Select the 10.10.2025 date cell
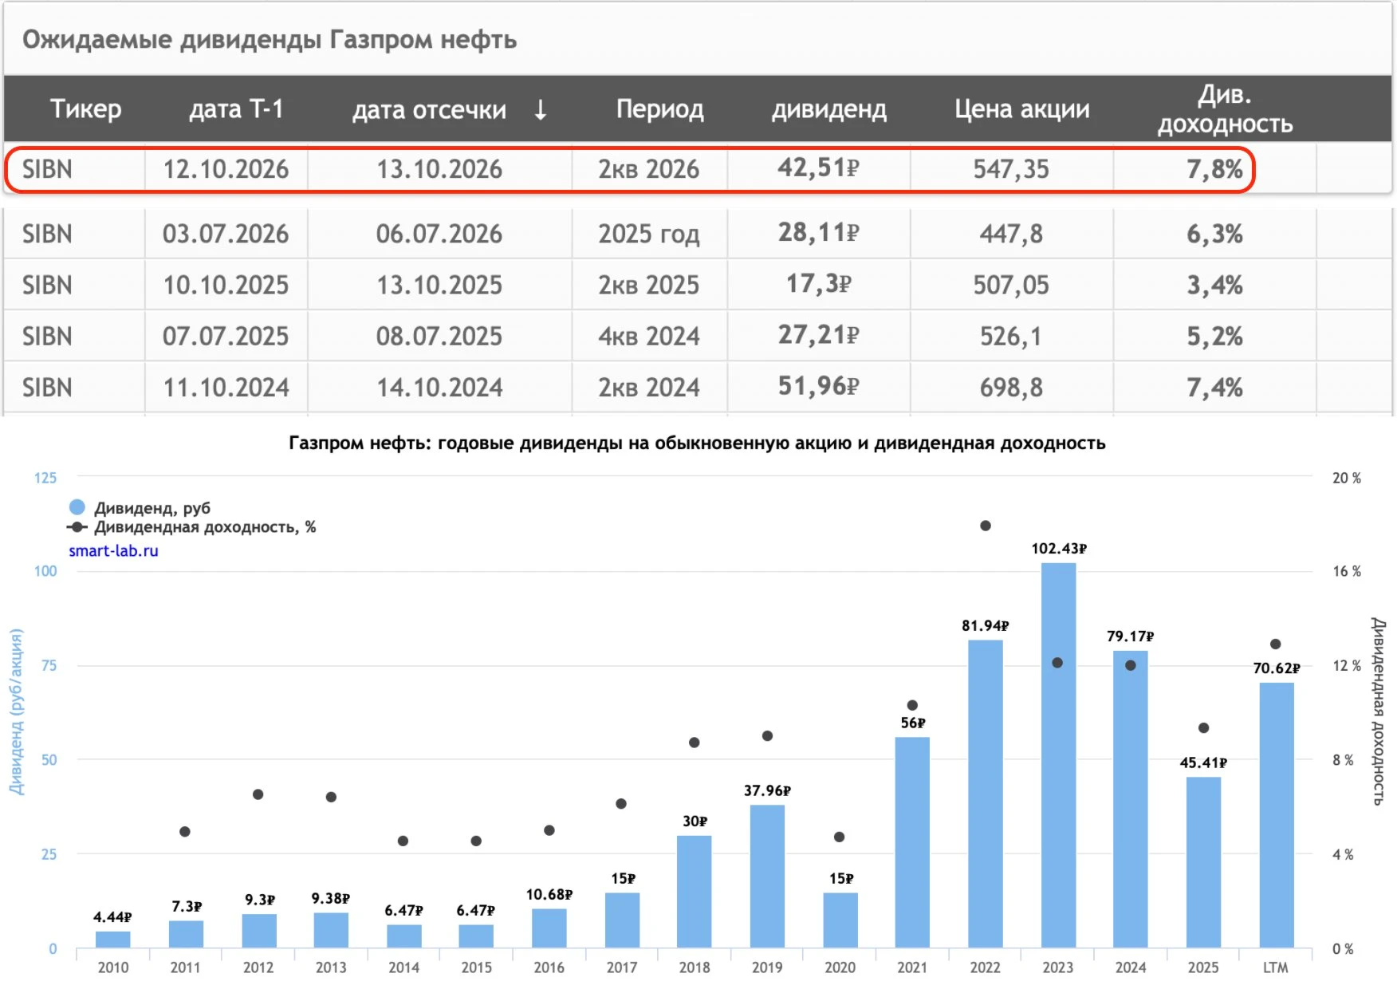Viewport: 1397px width, 989px height. [226, 285]
